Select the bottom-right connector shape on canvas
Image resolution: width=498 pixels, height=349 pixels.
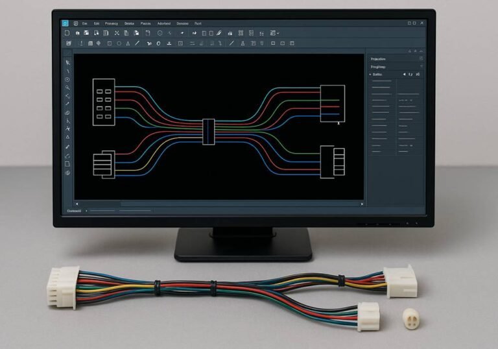[333, 162]
